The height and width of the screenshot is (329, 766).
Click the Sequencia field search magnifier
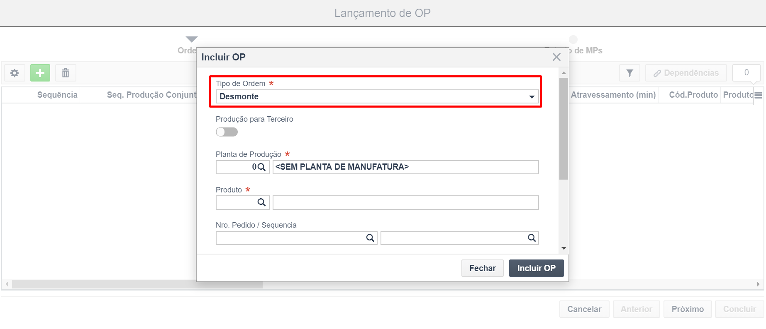(x=532, y=238)
